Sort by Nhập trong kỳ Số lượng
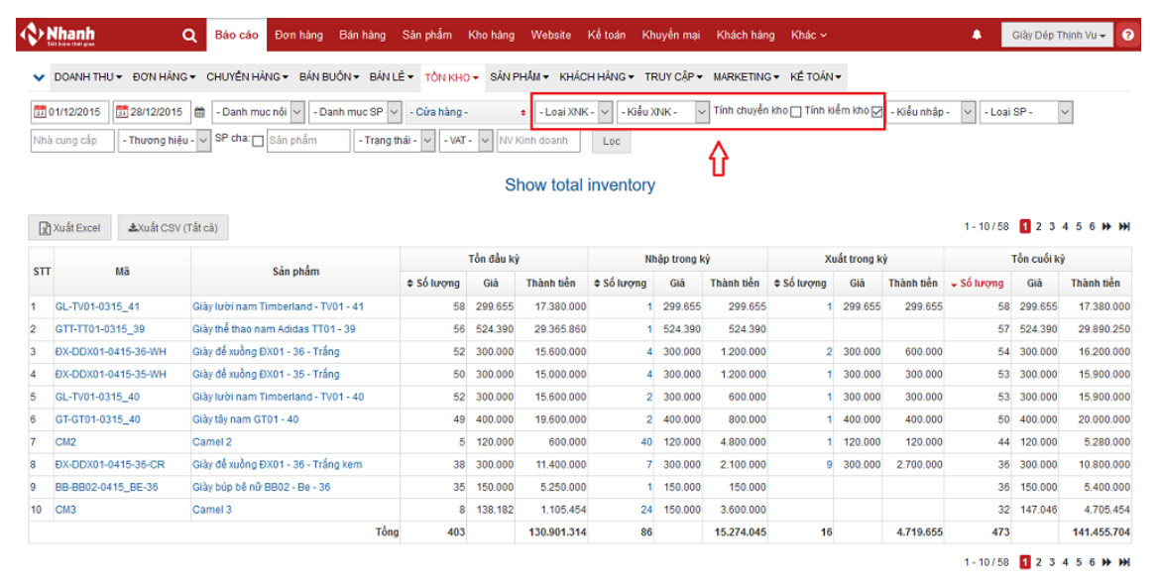1160x584 pixels. point(620,283)
